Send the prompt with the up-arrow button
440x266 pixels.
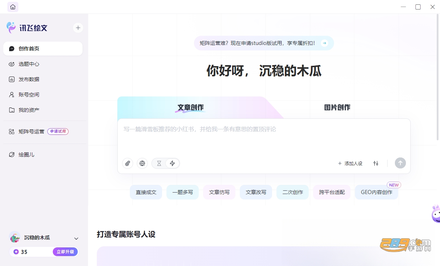click(400, 163)
